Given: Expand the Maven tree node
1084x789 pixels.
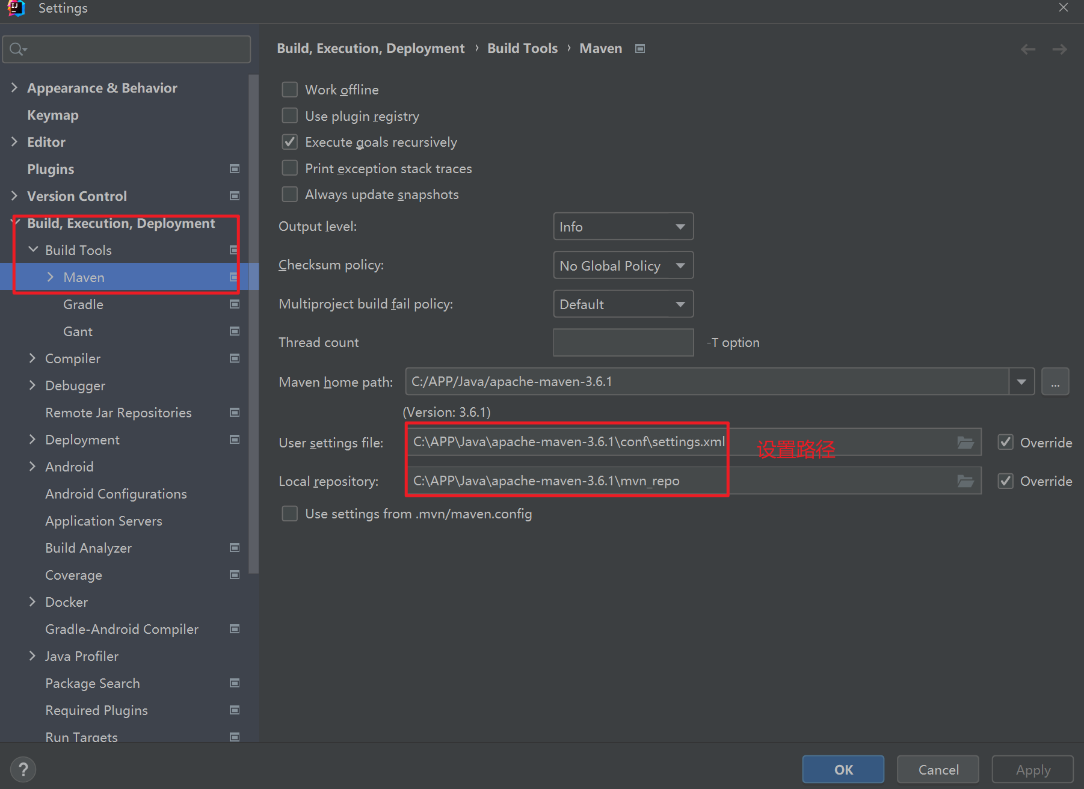Looking at the screenshot, I should click(x=51, y=277).
